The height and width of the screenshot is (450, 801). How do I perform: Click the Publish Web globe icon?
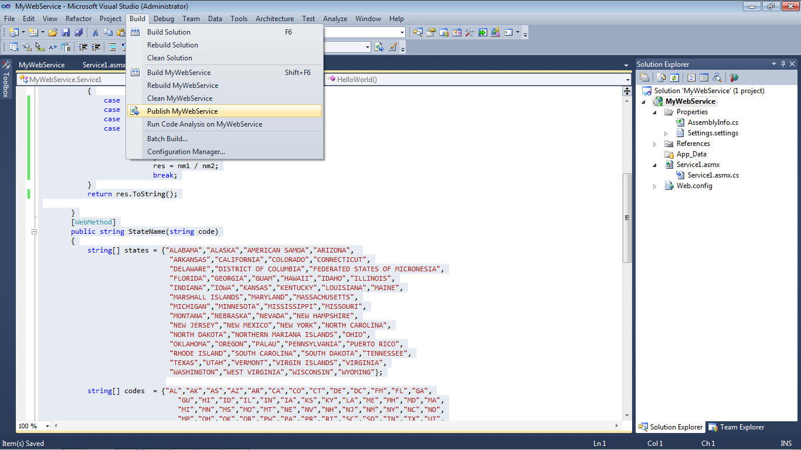coord(379,47)
